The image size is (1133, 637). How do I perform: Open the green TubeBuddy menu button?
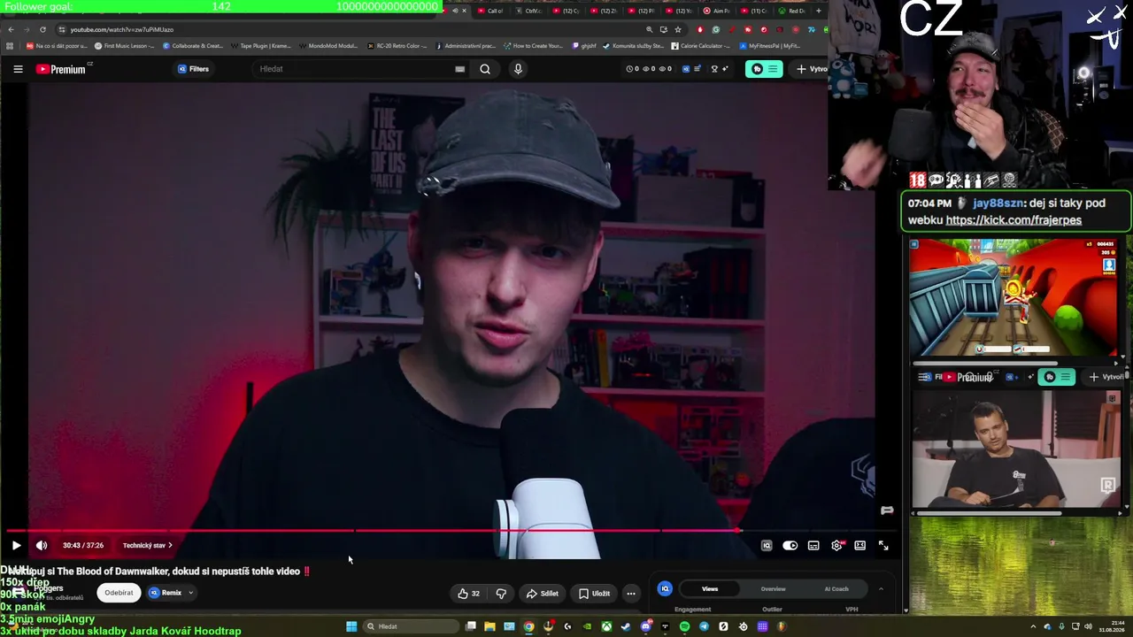764,69
